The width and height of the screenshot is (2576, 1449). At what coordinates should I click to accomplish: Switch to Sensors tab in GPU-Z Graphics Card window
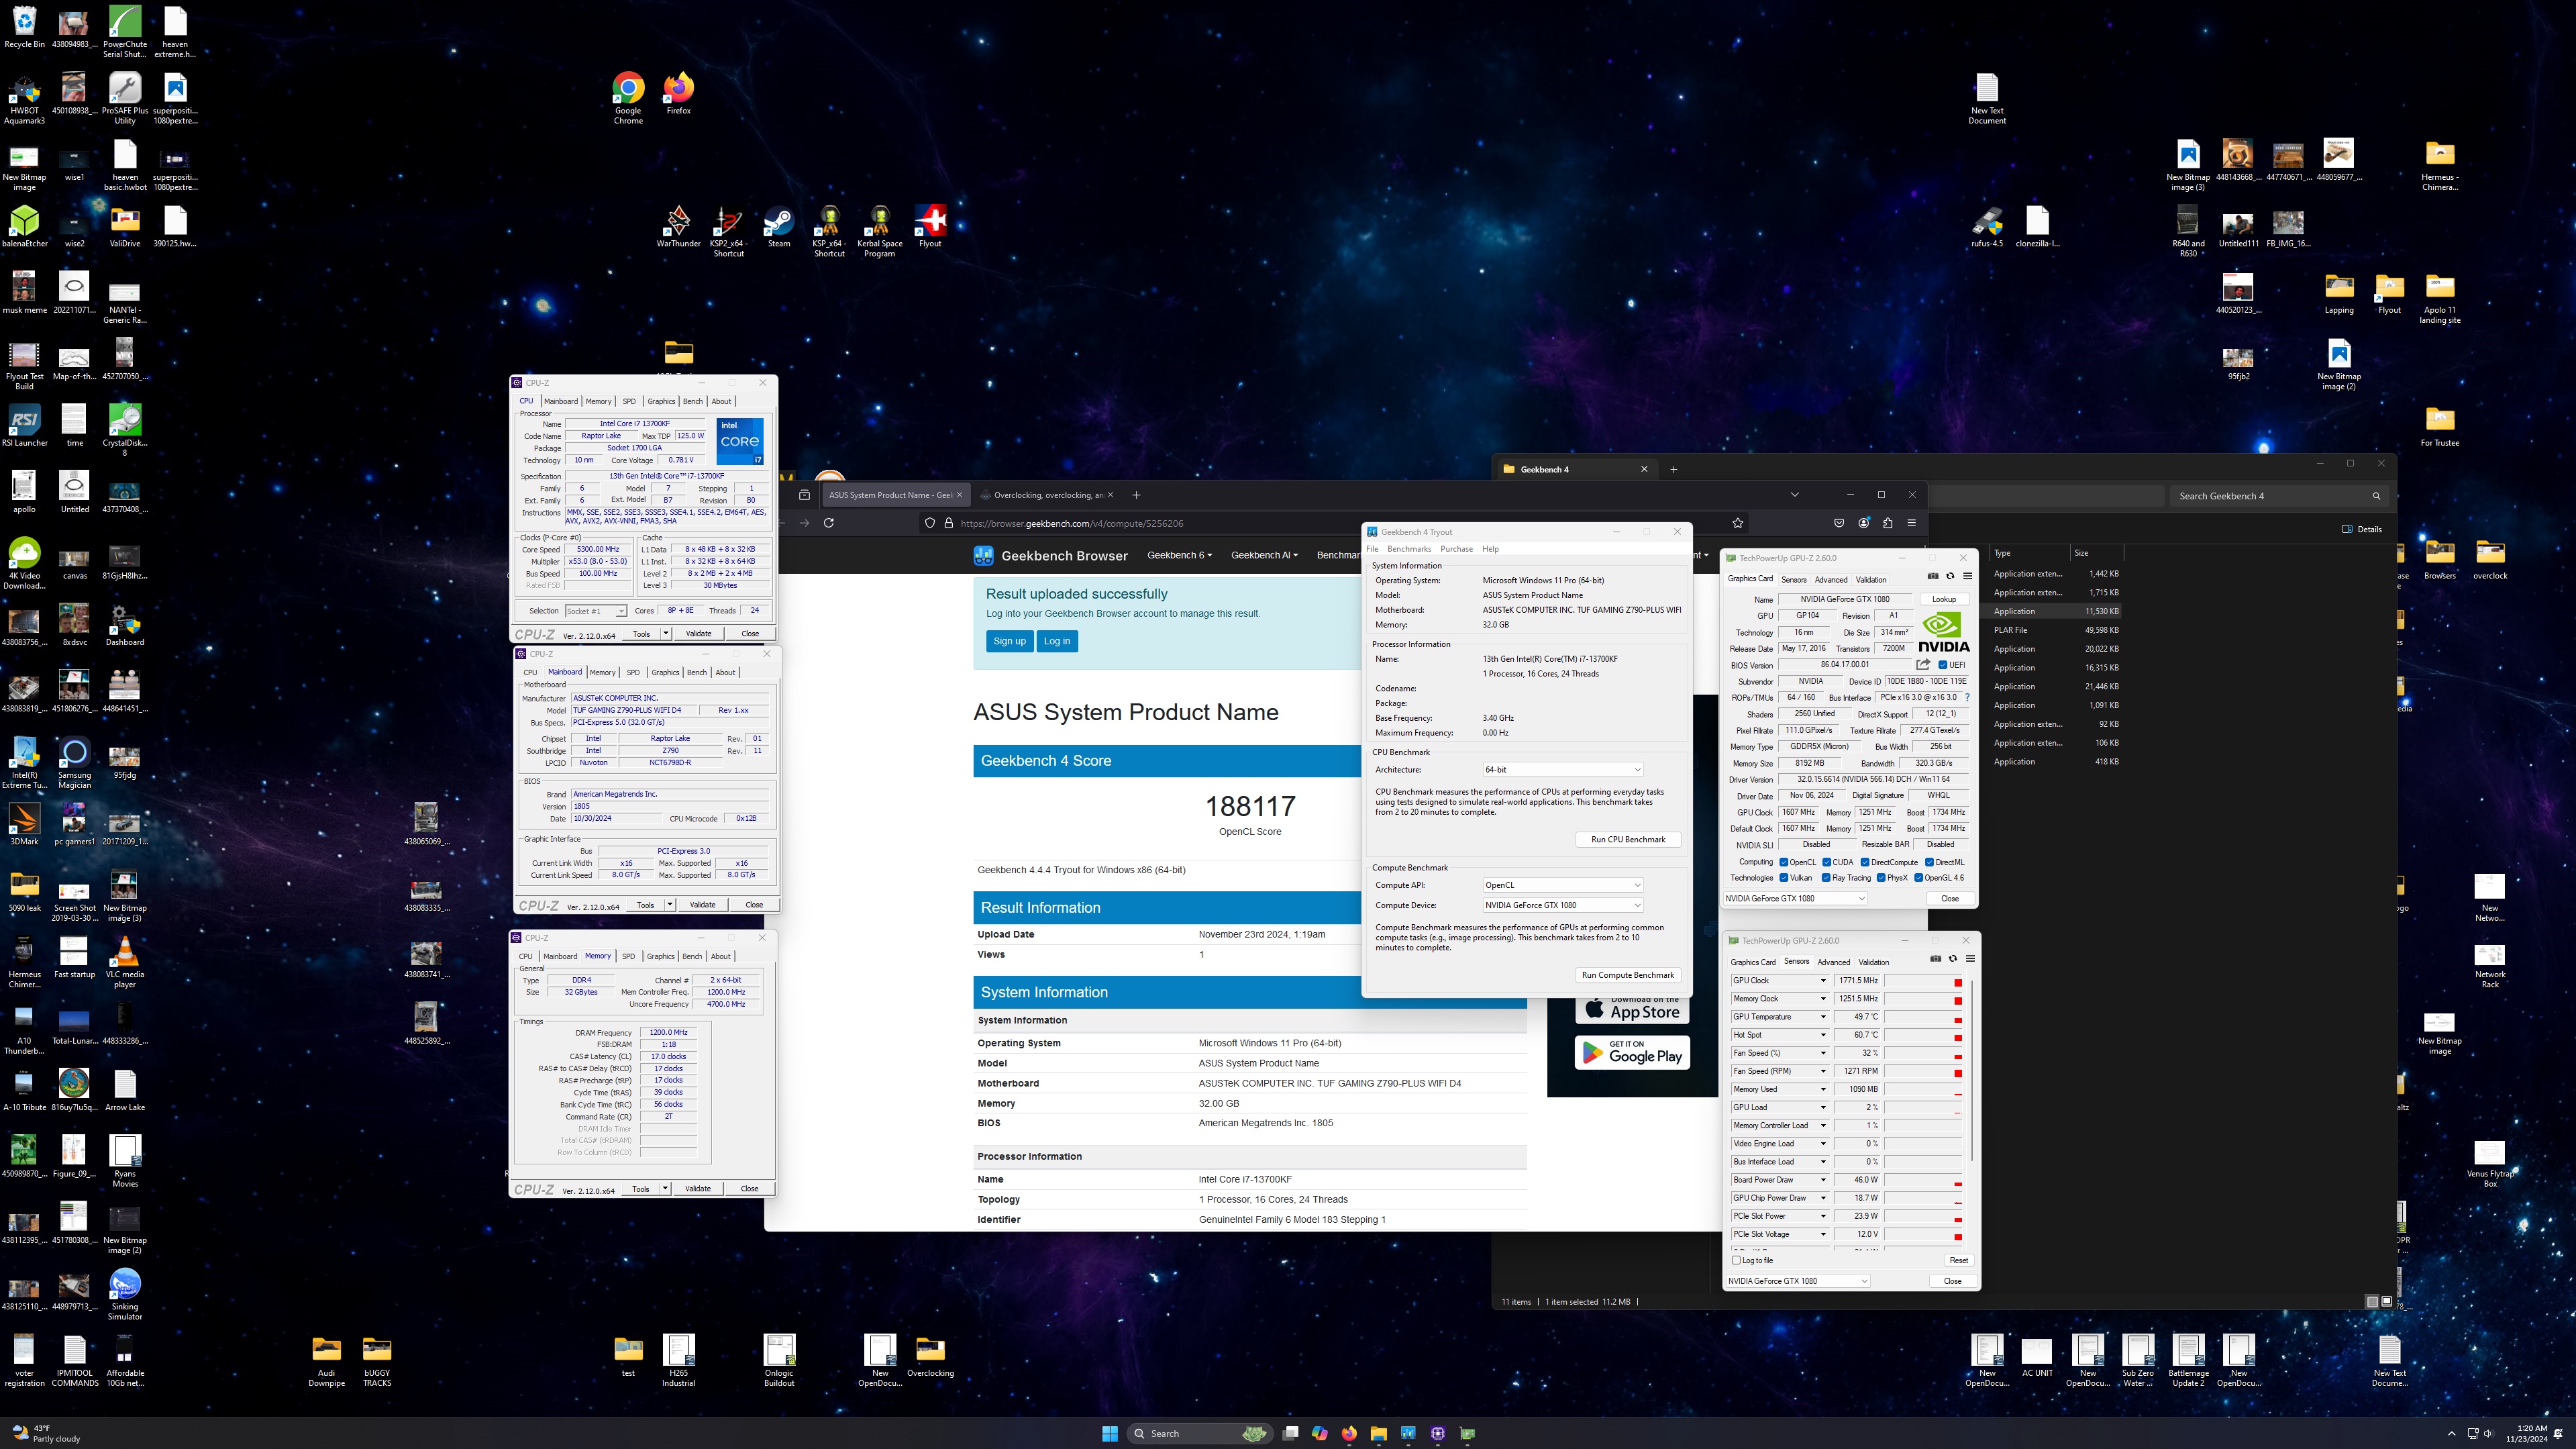1794,580
